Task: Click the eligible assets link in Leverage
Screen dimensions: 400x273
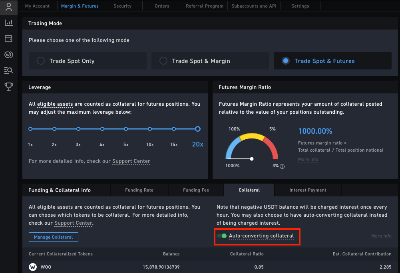Action: [x=55, y=104]
